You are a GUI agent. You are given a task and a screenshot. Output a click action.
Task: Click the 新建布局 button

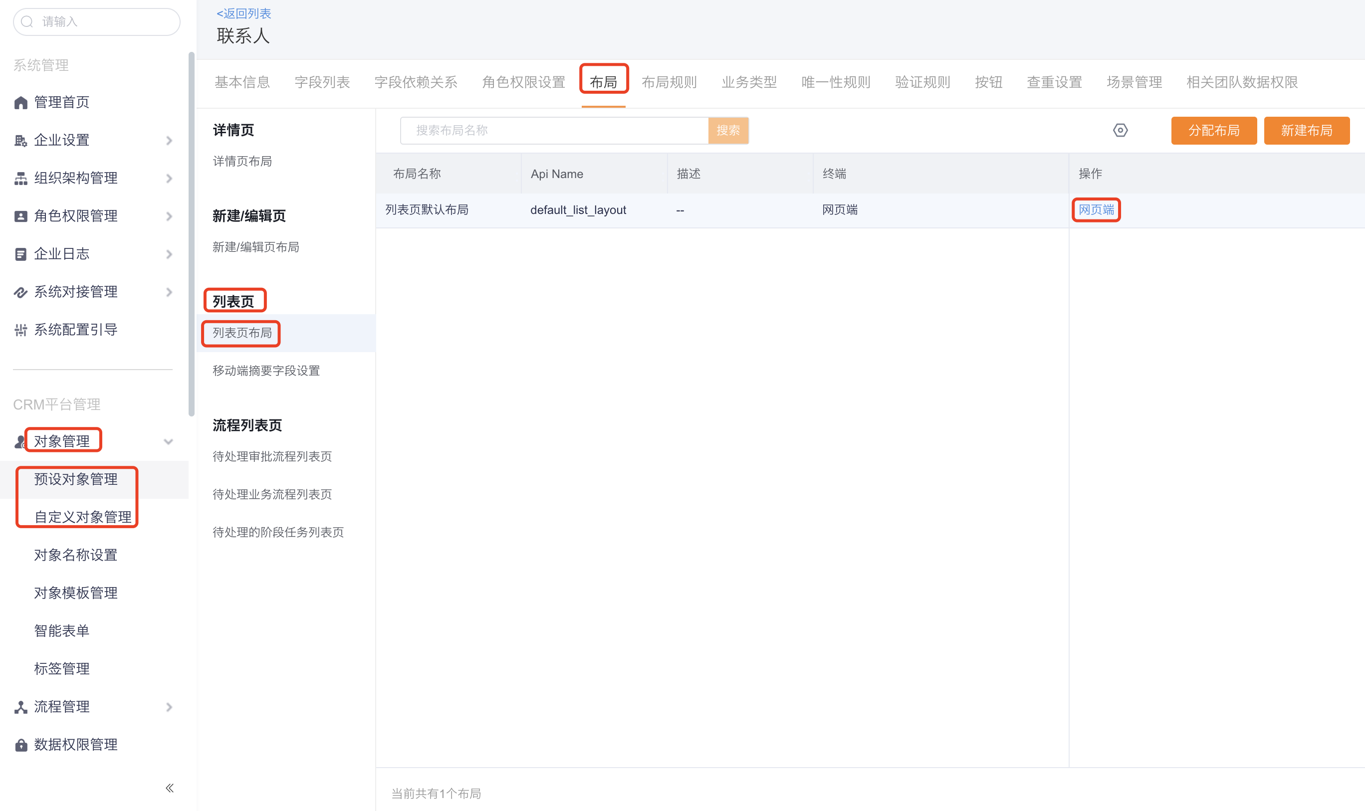click(x=1307, y=131)
